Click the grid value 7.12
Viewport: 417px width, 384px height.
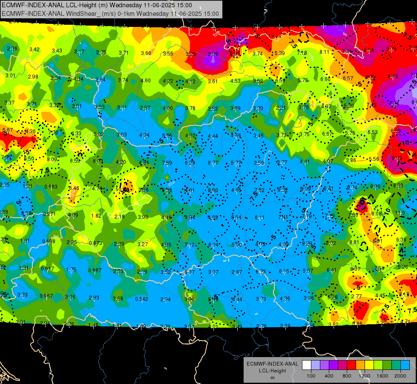click(x=190, y=244)
